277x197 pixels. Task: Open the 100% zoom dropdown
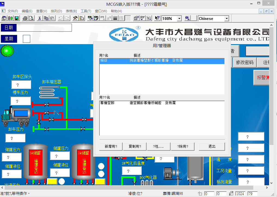point(179,19)
